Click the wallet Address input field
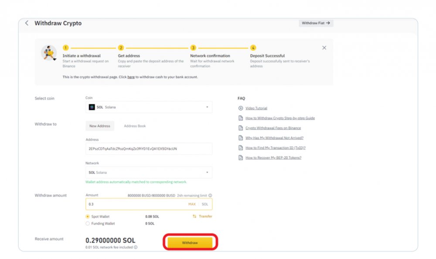This screenshot has height=259, width=436. [149, 149]
